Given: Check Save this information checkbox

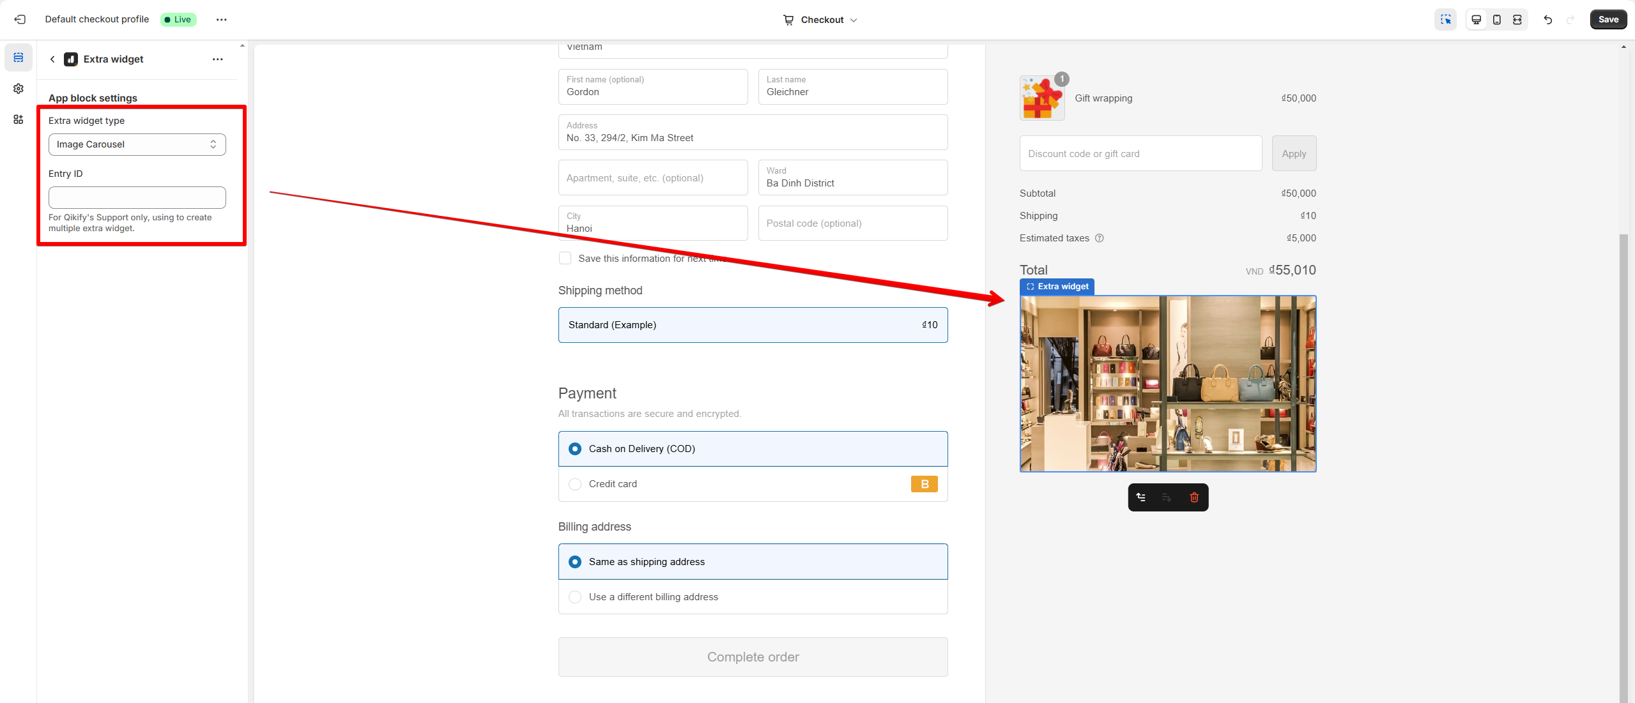Looking at the screenshot, I should 565,258.
